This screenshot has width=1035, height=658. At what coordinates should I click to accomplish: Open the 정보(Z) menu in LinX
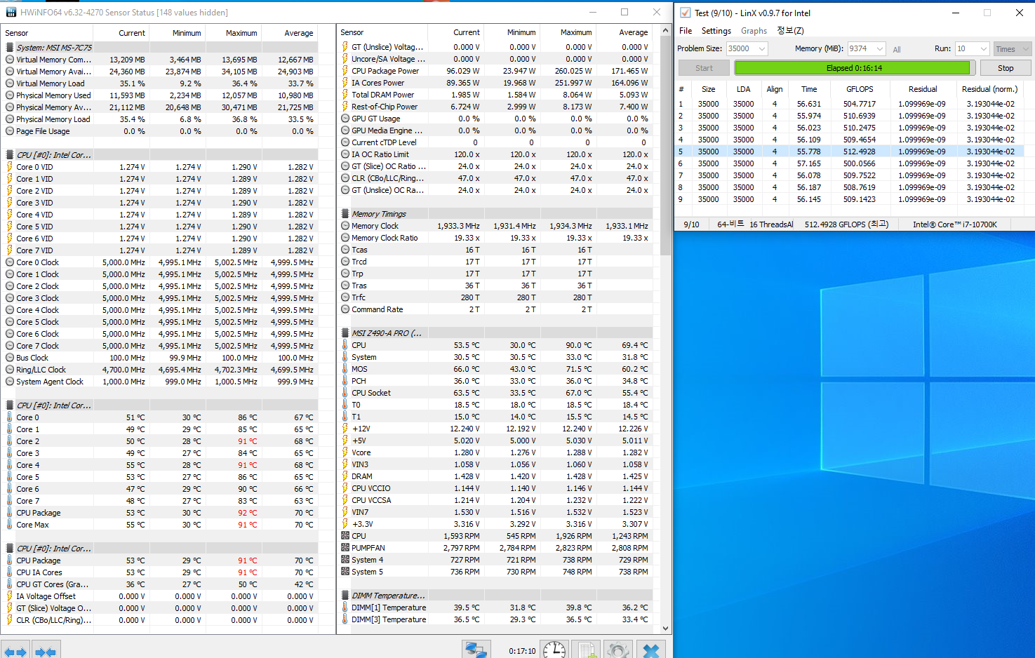coord(790,31)
